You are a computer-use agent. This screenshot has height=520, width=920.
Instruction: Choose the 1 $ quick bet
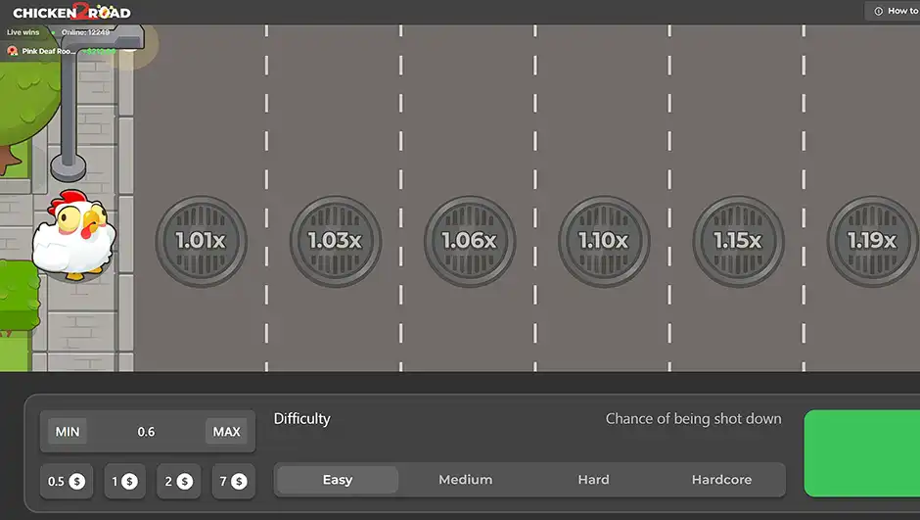click(125, 481)
